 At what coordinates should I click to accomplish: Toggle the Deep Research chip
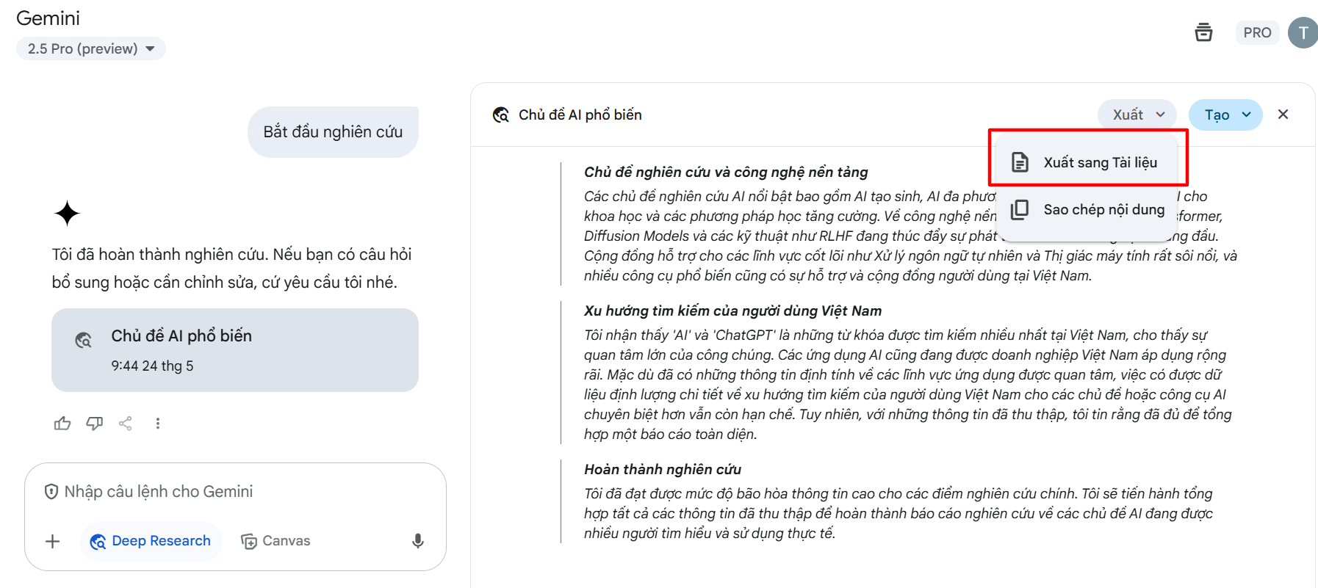[151, 541]
